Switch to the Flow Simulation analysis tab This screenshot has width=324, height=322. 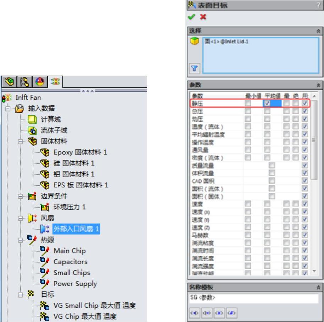point(55,82)
